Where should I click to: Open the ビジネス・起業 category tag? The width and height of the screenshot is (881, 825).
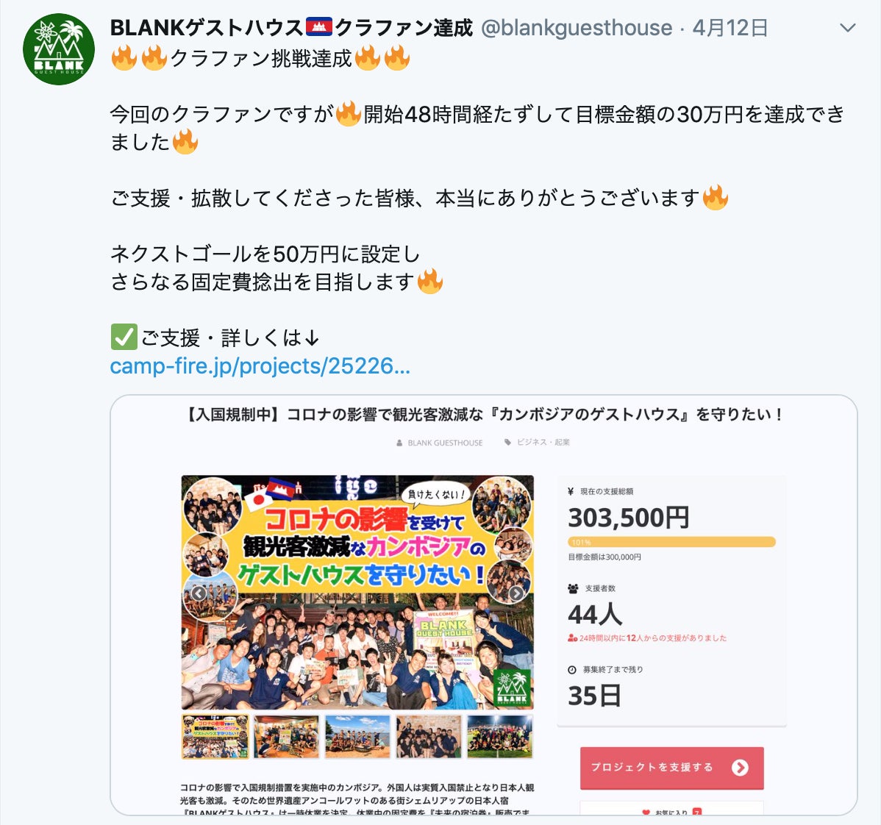point(537,443)
